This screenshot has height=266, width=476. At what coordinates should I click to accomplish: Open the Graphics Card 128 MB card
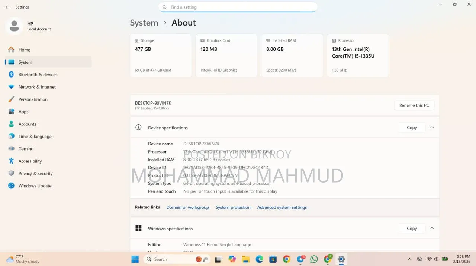(x=226, y=56)
